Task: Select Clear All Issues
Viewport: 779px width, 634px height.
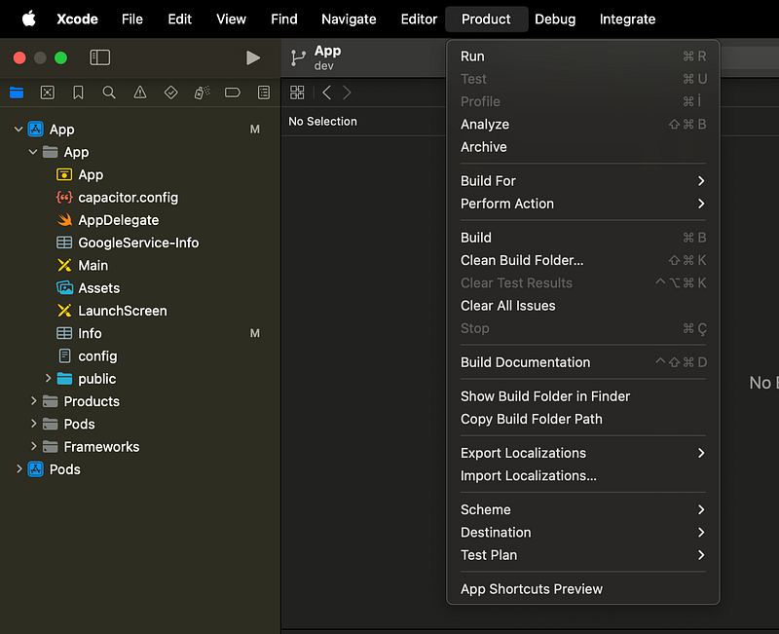Action: (x=582, y=306)
